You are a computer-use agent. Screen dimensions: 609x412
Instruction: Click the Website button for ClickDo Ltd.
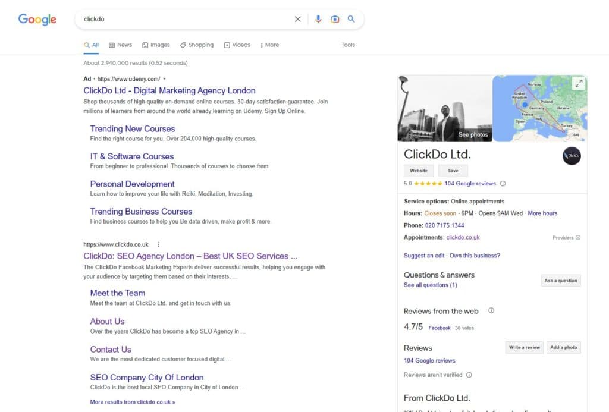pyautogui.click(x=419, y=171)
